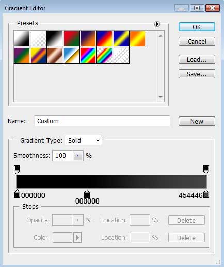This screenshot has width=224, height=267.
Task: Click the gradient preview bar
Action: pos(111,181)
